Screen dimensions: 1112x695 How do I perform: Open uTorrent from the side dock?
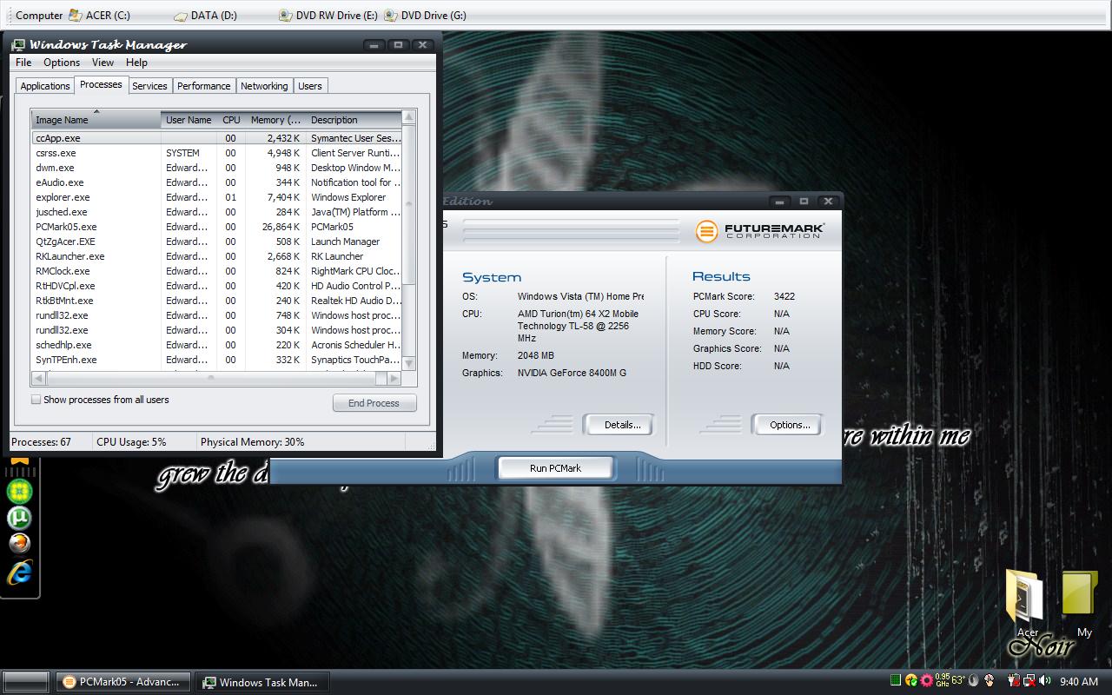tap(19, 518)
